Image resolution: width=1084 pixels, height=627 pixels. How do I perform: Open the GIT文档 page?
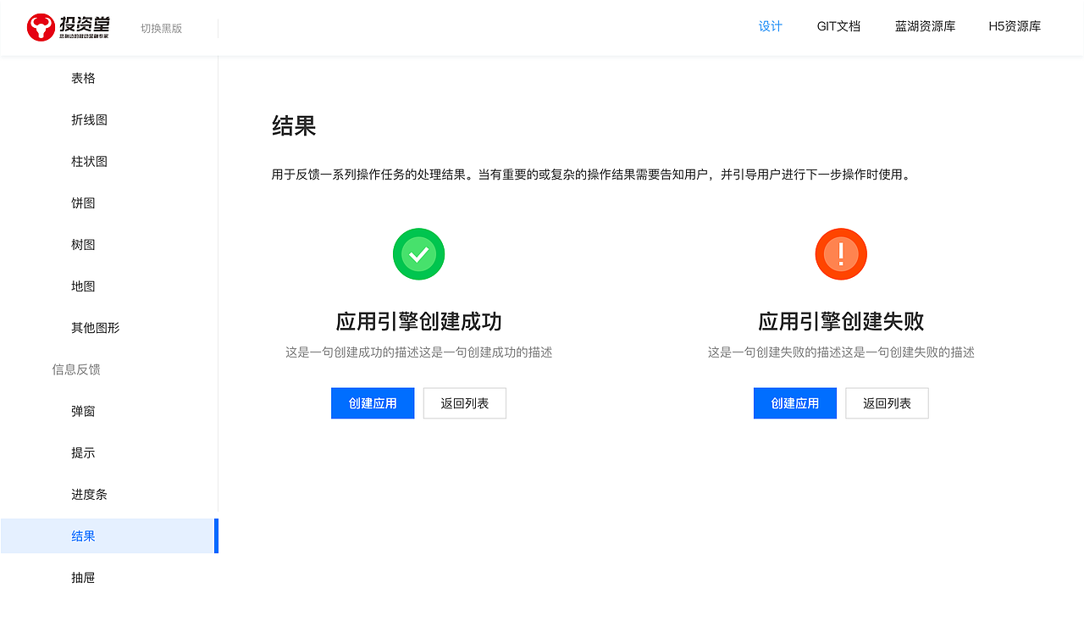838,26
